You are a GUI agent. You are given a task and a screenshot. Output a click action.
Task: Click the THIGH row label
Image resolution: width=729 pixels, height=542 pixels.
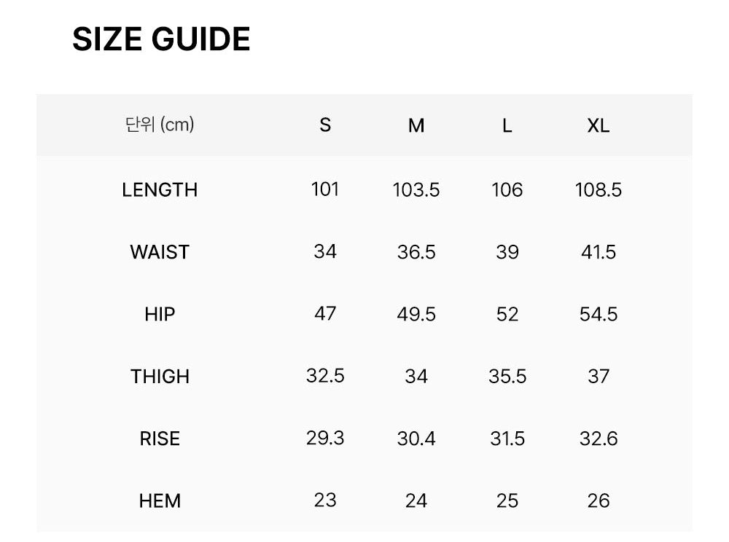[x=160, y=377]
